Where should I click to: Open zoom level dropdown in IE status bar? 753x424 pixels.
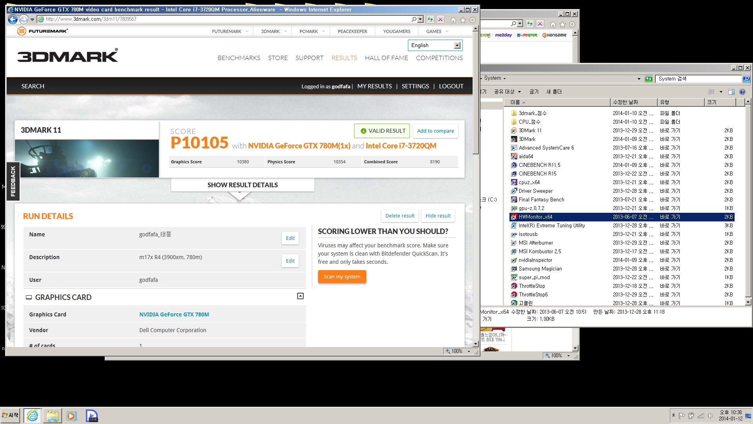tap(469, 351)
